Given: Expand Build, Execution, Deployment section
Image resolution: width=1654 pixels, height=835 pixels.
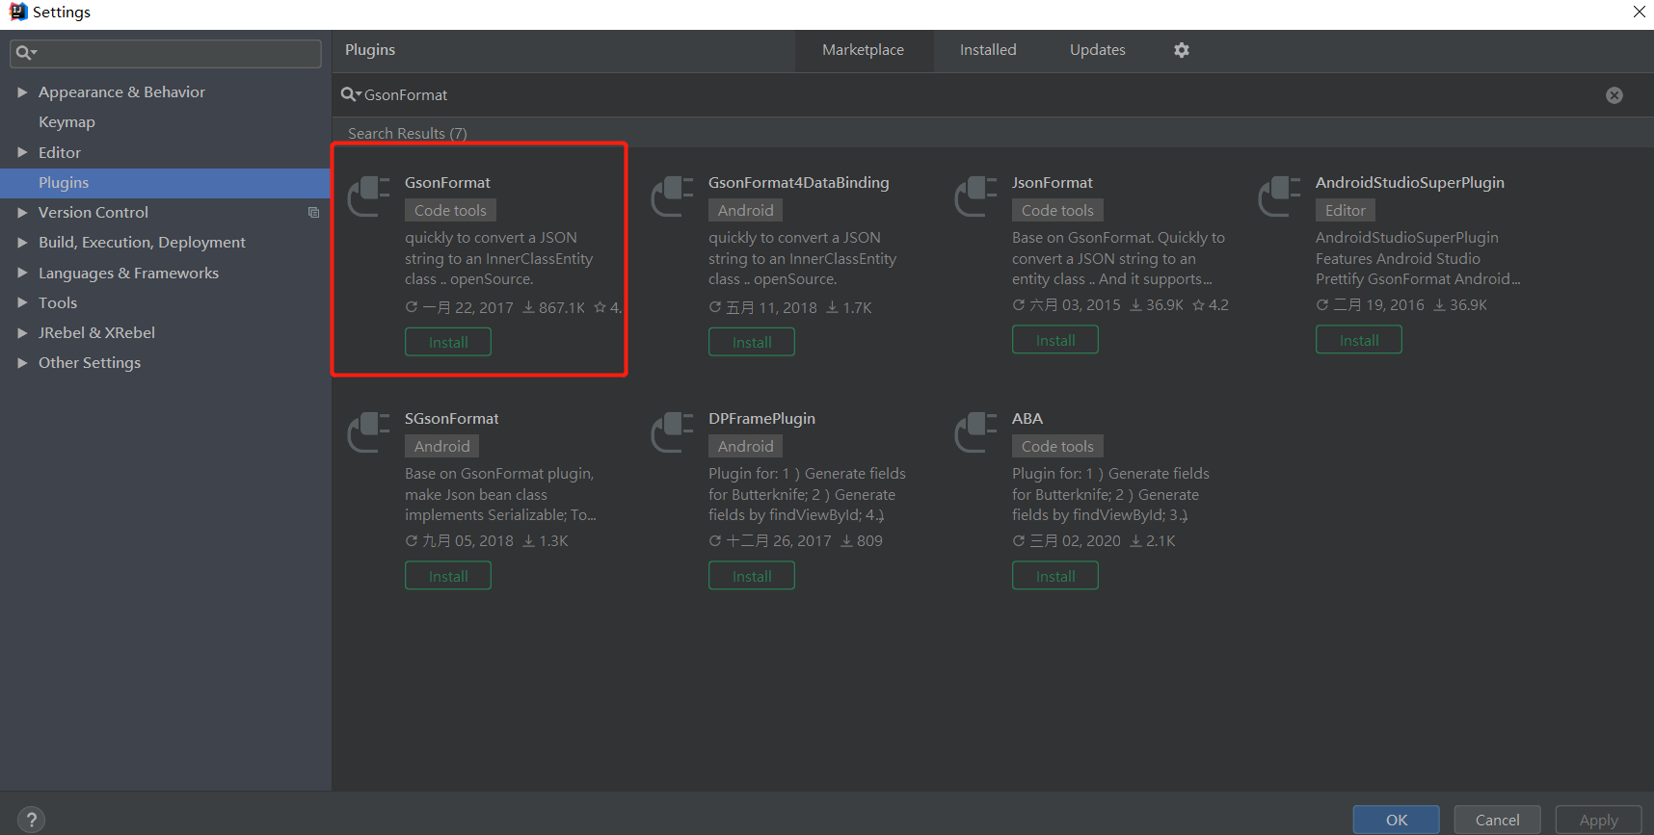Looking at the screenshot, I should pos(22,243).
